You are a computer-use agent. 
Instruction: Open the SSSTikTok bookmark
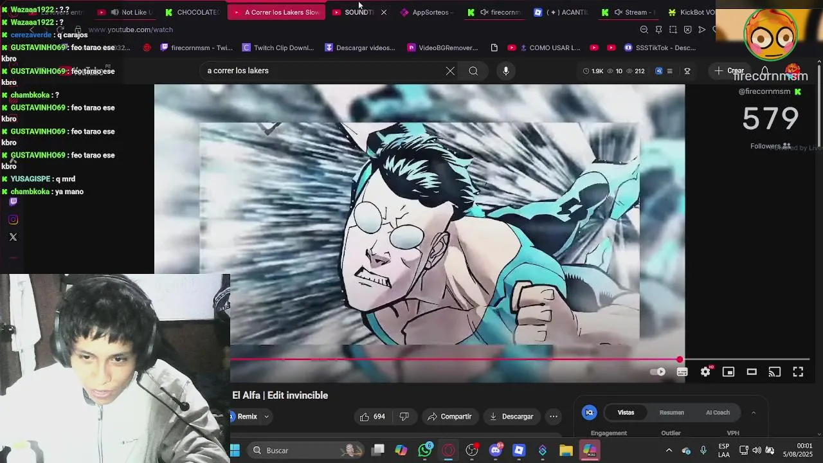pyautogui.click(x=660, y=48)
